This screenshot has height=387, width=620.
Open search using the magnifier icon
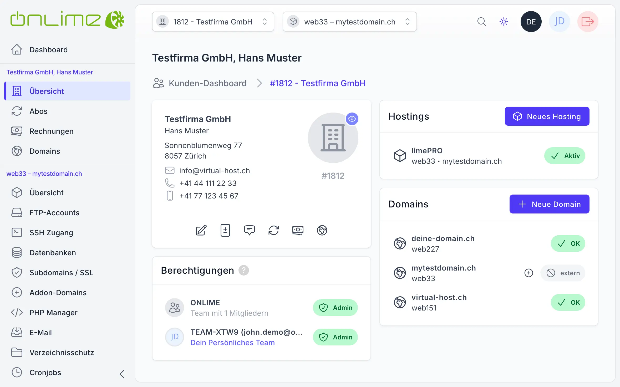click(x=481, y=21)
